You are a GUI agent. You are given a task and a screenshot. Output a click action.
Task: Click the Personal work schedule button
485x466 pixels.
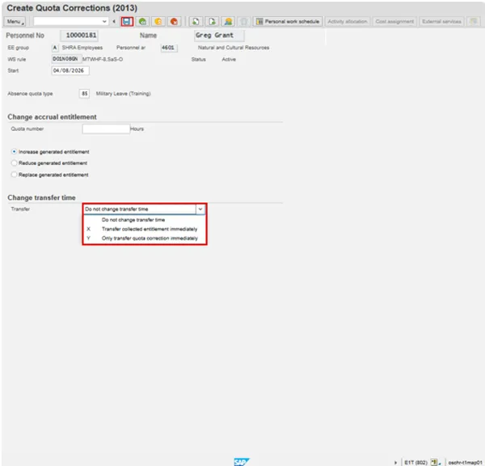pos(288,21)
